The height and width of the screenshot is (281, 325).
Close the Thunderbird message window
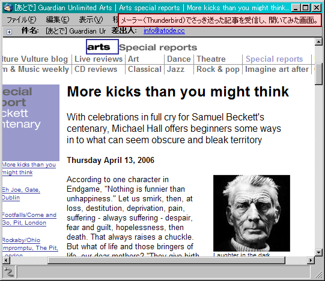pyautogui.click(x=317, y=8)
